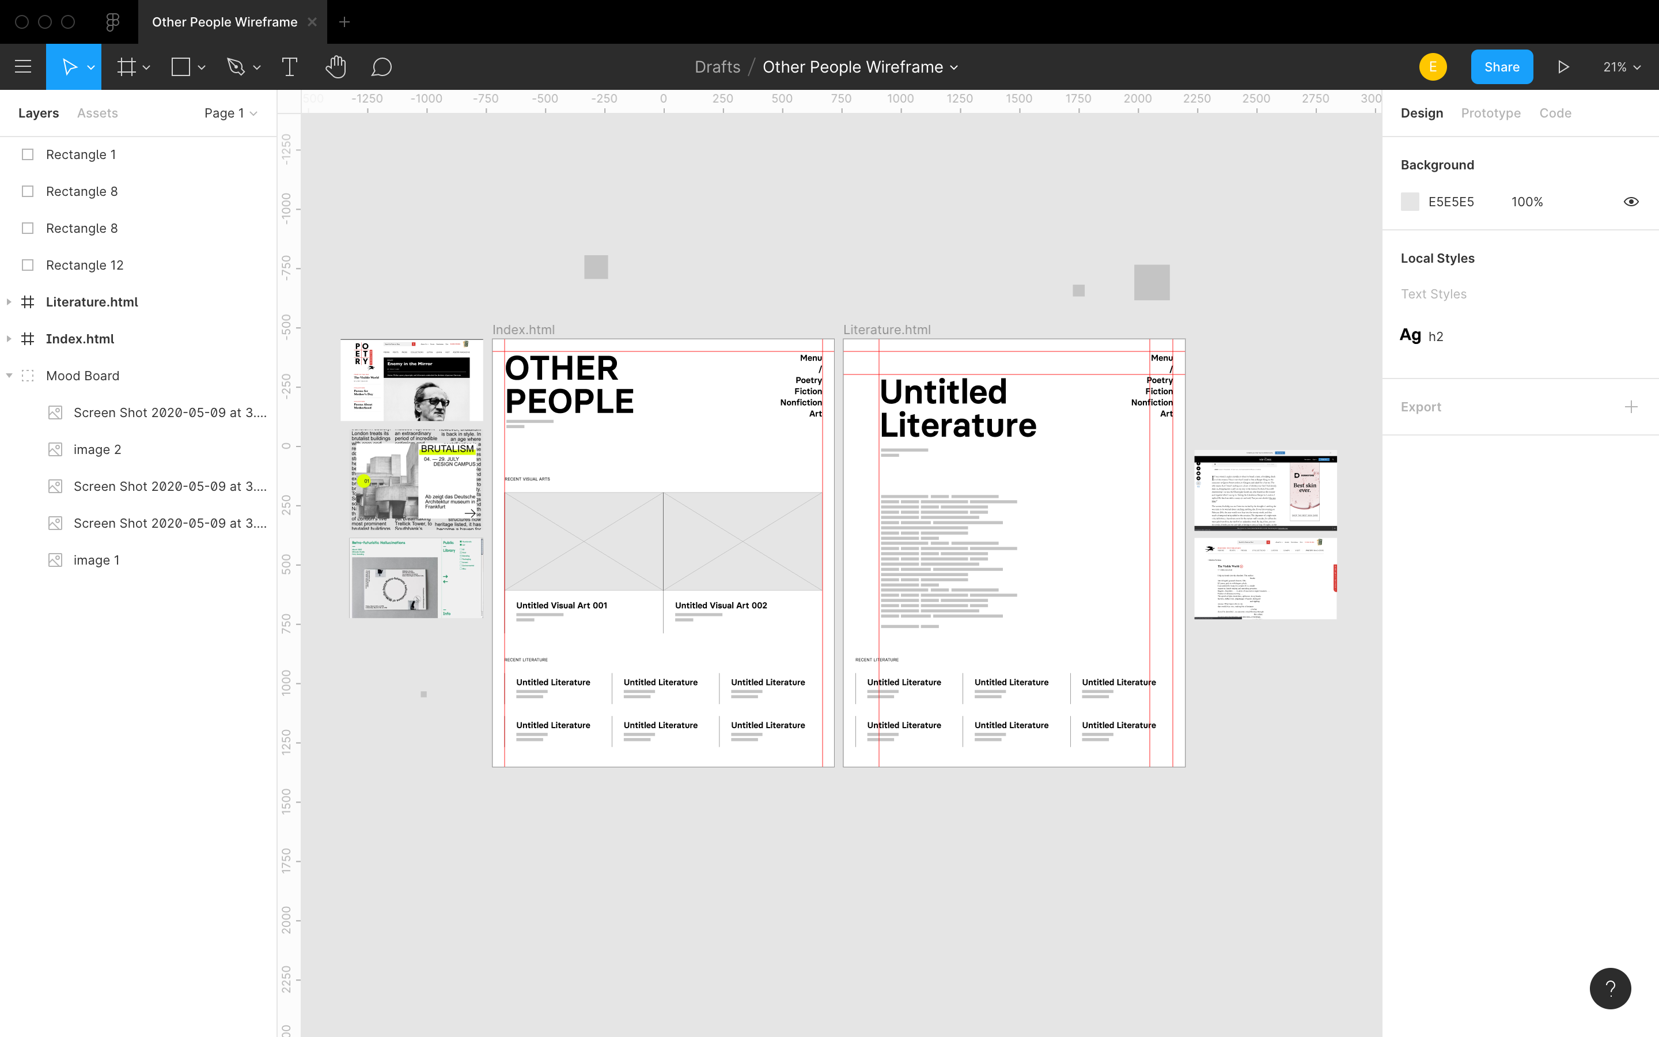This screenshot has width=1659, height=1037.
Task: Switch to the Code tab
Action: click(x=1555, y=113)
